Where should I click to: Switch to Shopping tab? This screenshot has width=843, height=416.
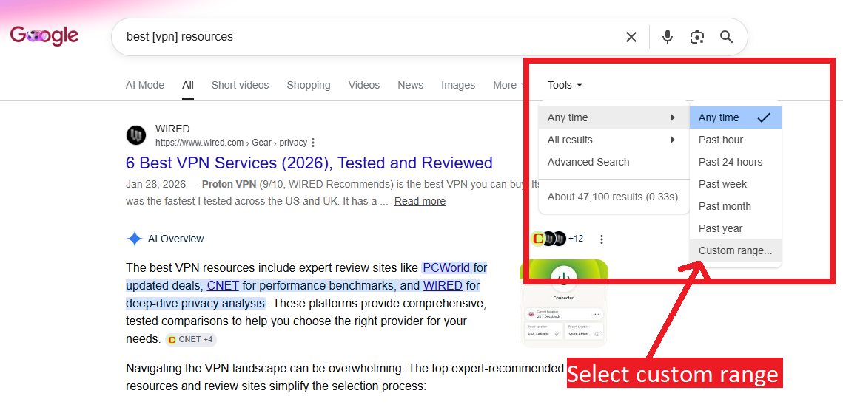[x=309, y=86]
